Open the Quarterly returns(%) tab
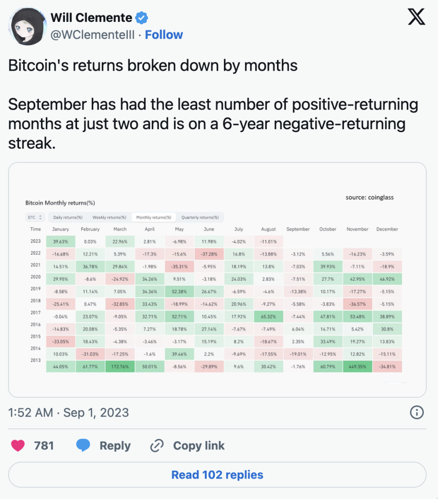Screen dimensions: 438x499 197,217
